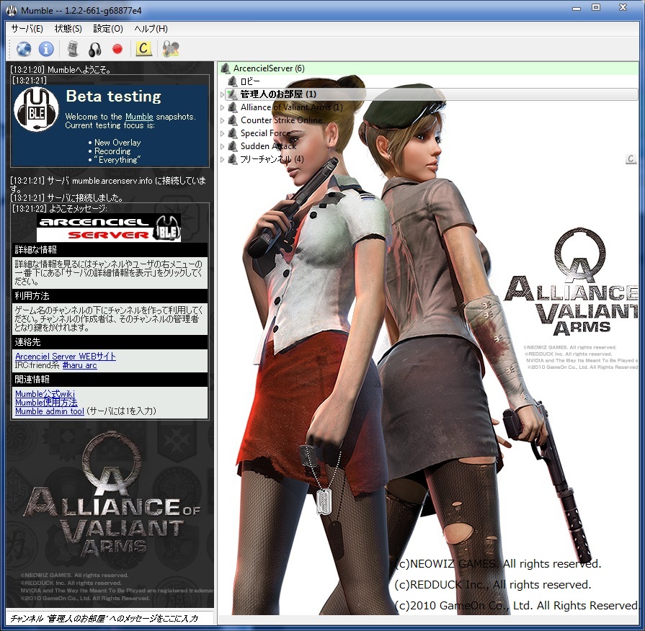This screenshot has height=631, width=645.
Task: Expand the 管理人のお部屋 channel
Action: pos(222,94)
